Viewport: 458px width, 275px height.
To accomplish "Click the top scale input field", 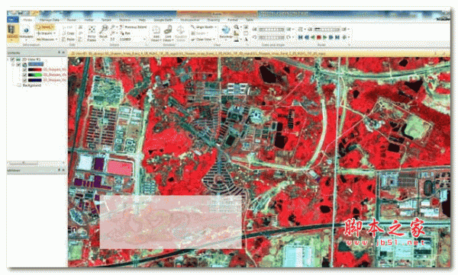I will pyautogui.click(x=272, y=30).
